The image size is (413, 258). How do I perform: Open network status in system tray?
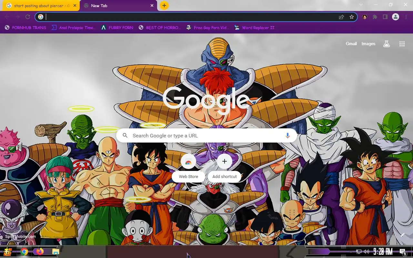coord(359,252)
